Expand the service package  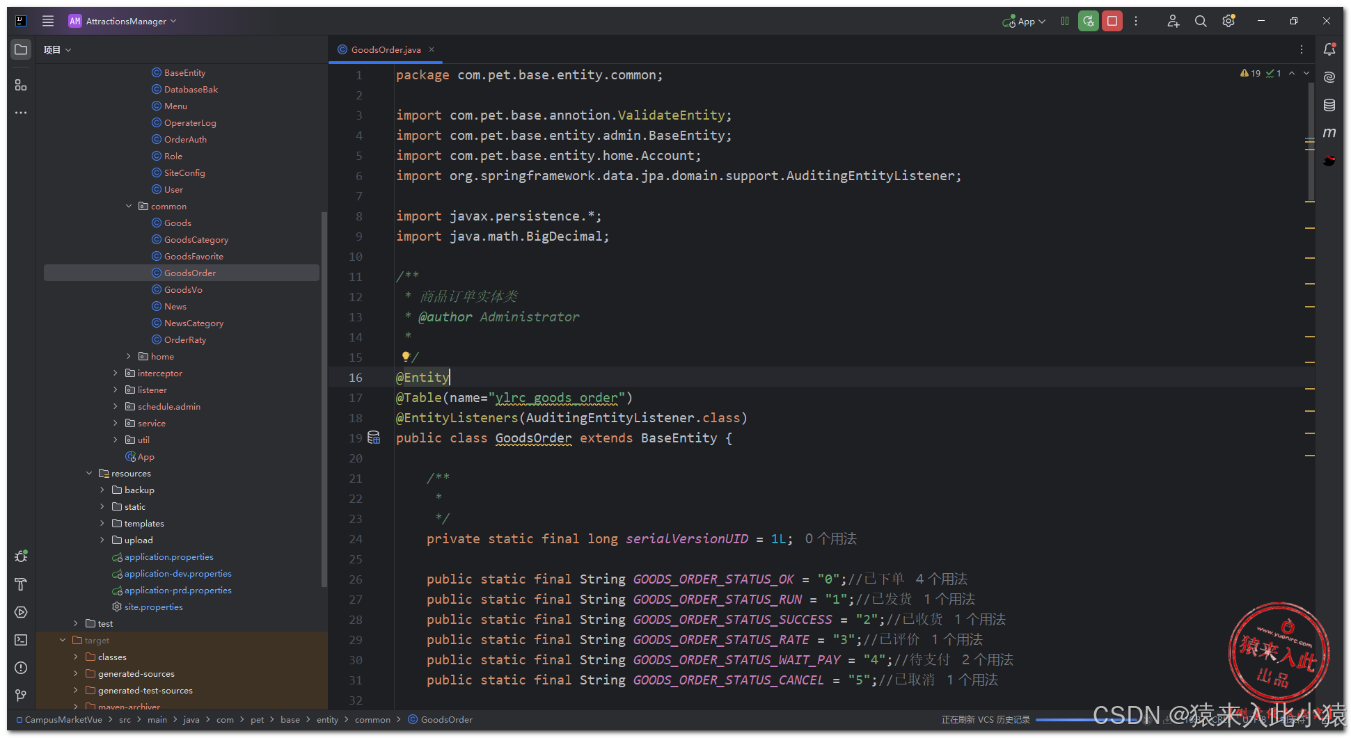click(x=116, y=423)
